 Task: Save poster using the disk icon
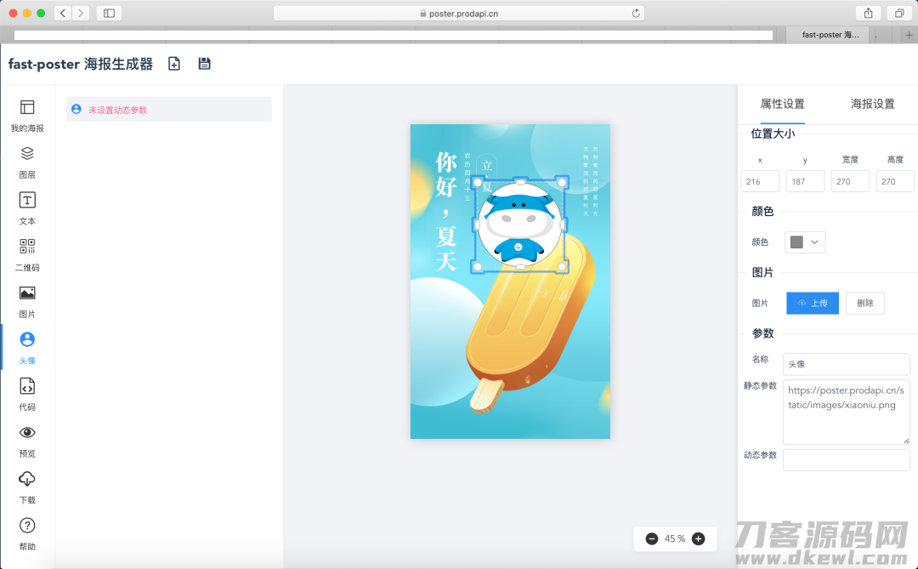[204, 64]
